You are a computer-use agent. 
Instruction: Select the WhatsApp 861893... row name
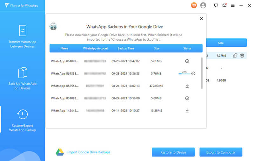coord(65,98)
